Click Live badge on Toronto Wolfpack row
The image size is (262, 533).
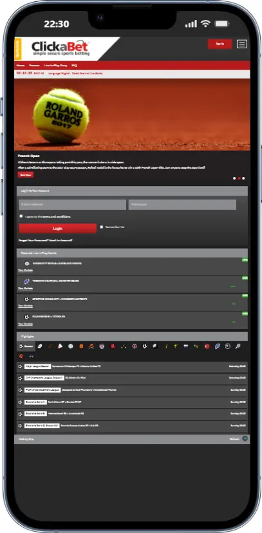(x=245, y=277)
